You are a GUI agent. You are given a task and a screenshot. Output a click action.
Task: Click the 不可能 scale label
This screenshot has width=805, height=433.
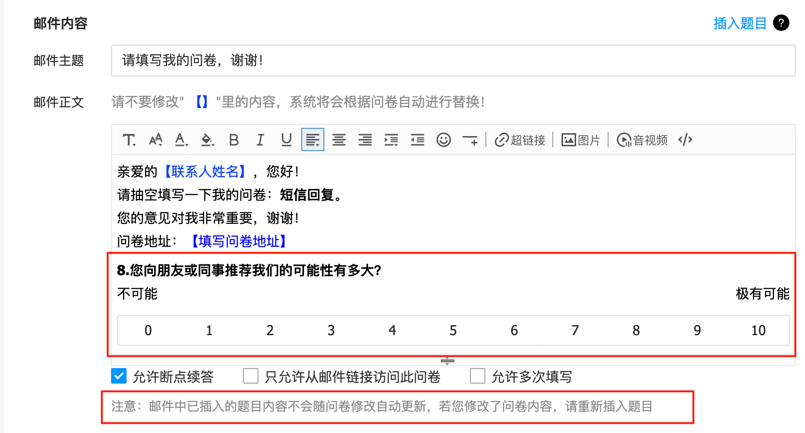[137, 294]
